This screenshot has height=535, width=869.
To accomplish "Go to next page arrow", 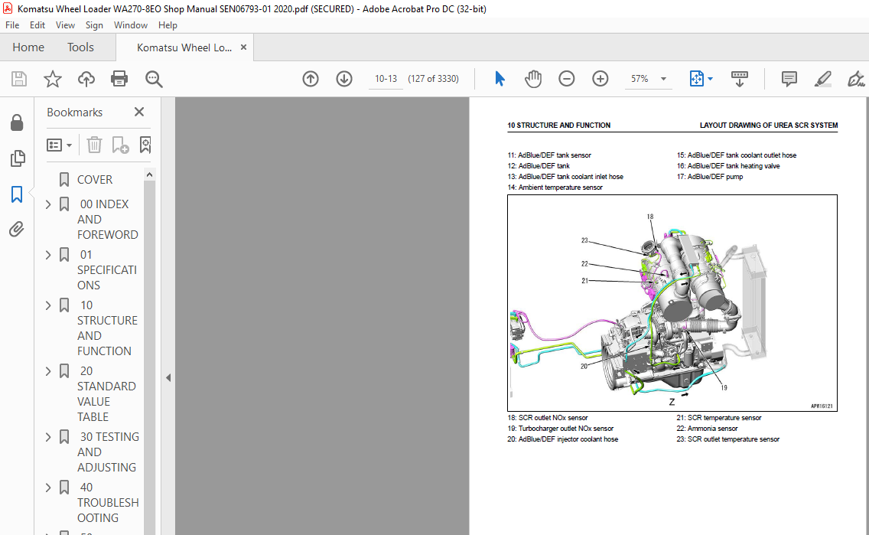I will (x=344, y=79).
